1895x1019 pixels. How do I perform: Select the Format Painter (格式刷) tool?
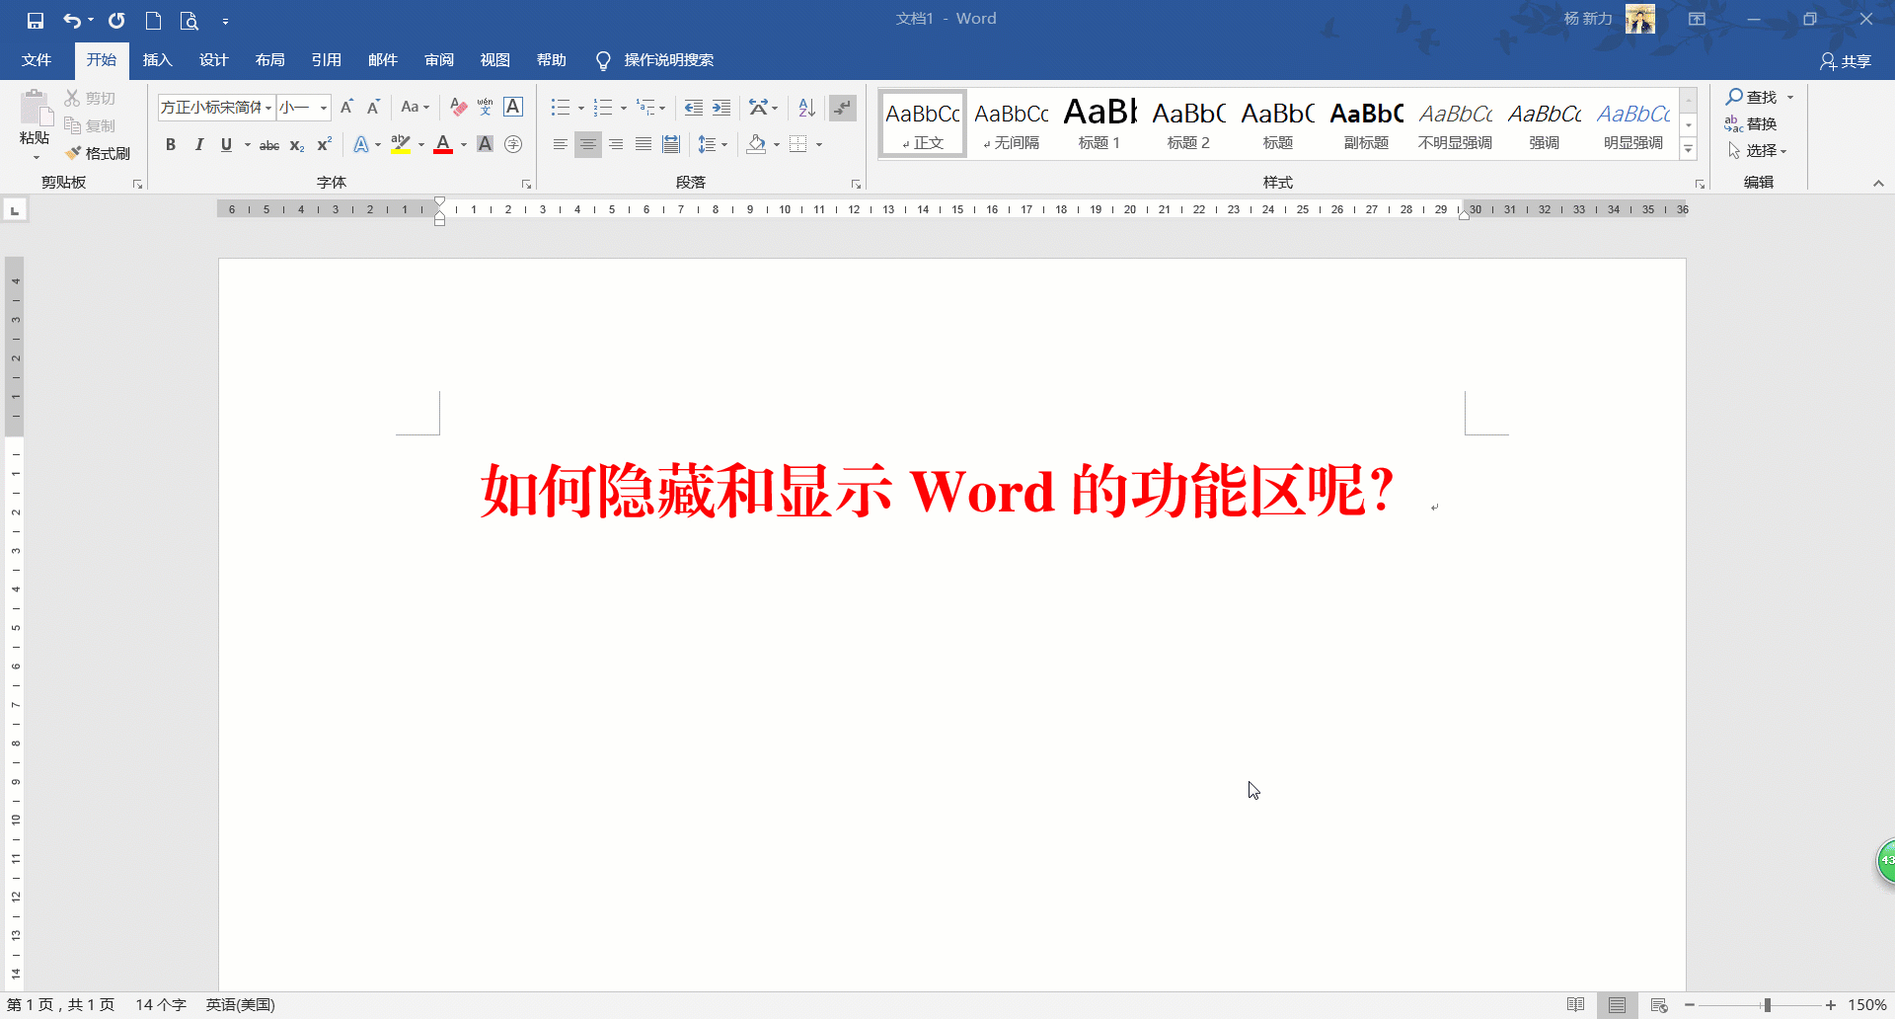pyautogui.click(x=98, y=153)
